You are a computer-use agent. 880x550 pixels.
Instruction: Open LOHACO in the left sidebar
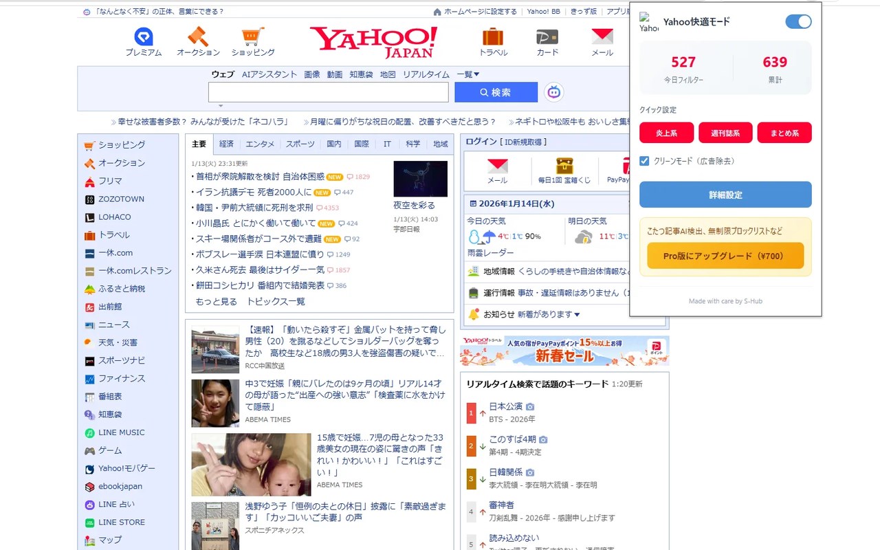(x=114, y=217)
